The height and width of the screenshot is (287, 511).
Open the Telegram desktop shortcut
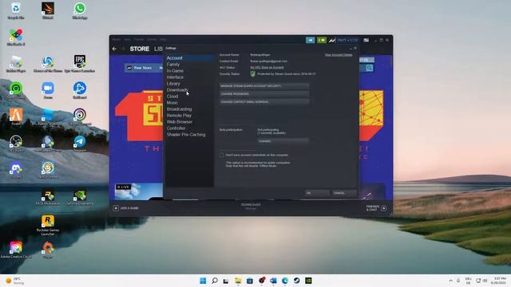click(80, 143)
